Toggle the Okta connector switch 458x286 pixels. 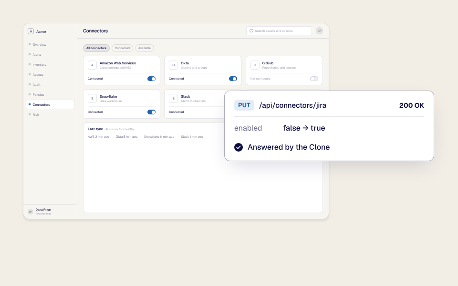[x=233, y=79]
